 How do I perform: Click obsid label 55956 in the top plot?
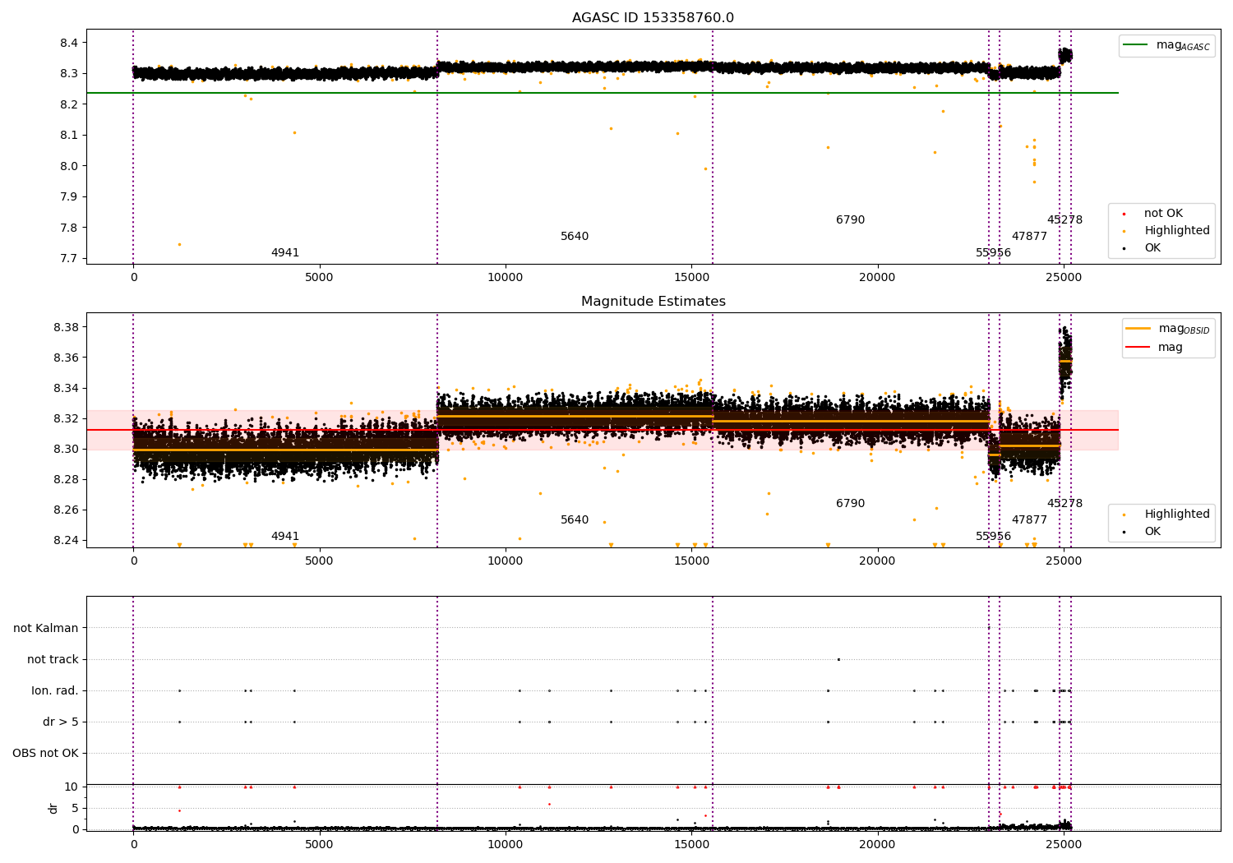993,253
